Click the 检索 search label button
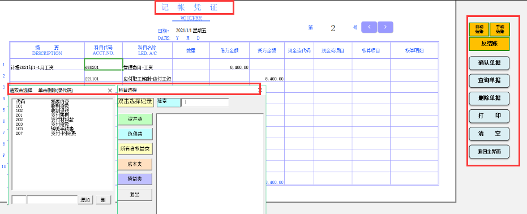The height and width of the screenshot is (214, 527). (x=168, y=102)
